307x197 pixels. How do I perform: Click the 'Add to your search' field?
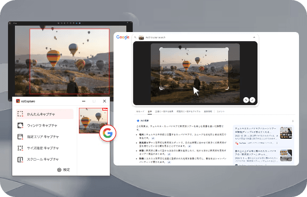coord(155,37)
